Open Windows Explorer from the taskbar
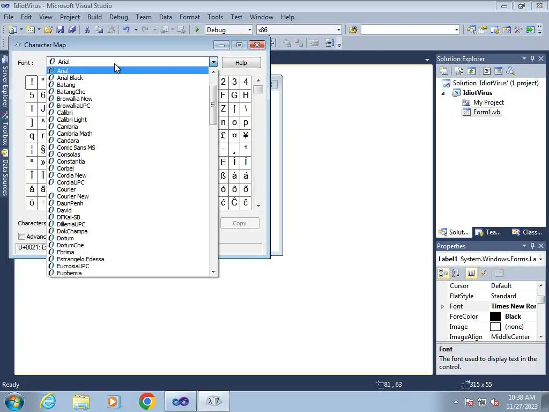The width and height of the screenshot is (549, 412). 81,401
